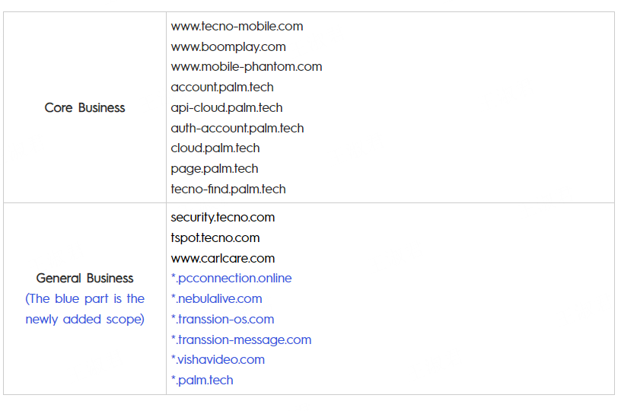
Task: Click www.boomplay.com in the Core Business list
Action: coord(228,46)
